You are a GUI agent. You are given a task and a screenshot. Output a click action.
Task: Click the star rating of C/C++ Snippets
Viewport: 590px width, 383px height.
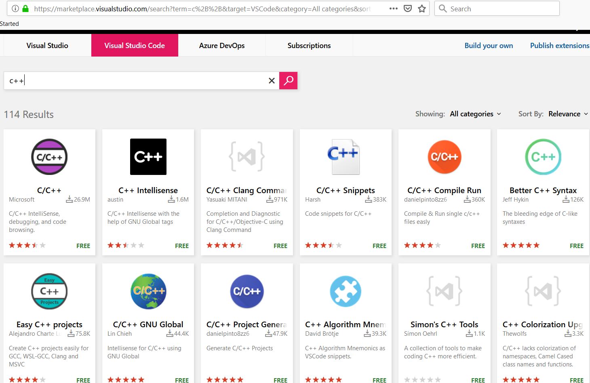pos(323,245)
